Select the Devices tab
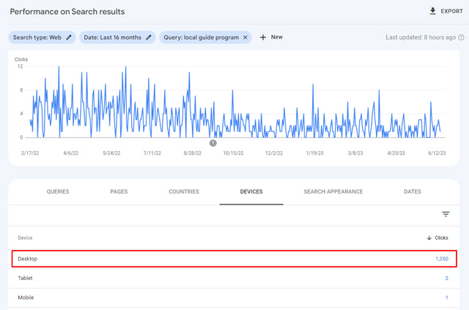 [251, 192]
